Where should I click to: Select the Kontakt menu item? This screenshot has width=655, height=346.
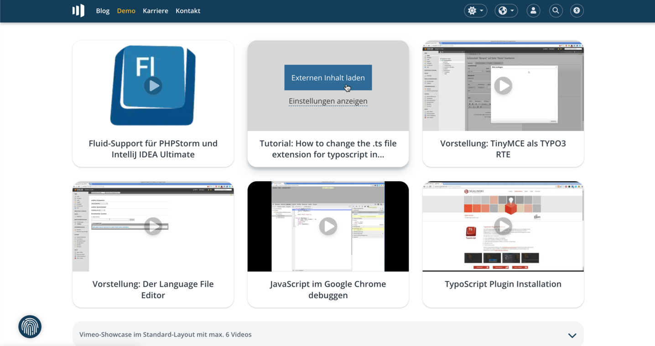(x=188, y=10)
